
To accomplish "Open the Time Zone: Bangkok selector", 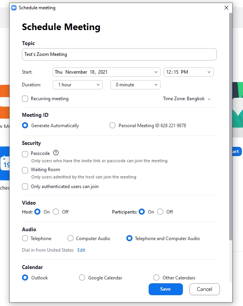I will (x=187, y=99).
